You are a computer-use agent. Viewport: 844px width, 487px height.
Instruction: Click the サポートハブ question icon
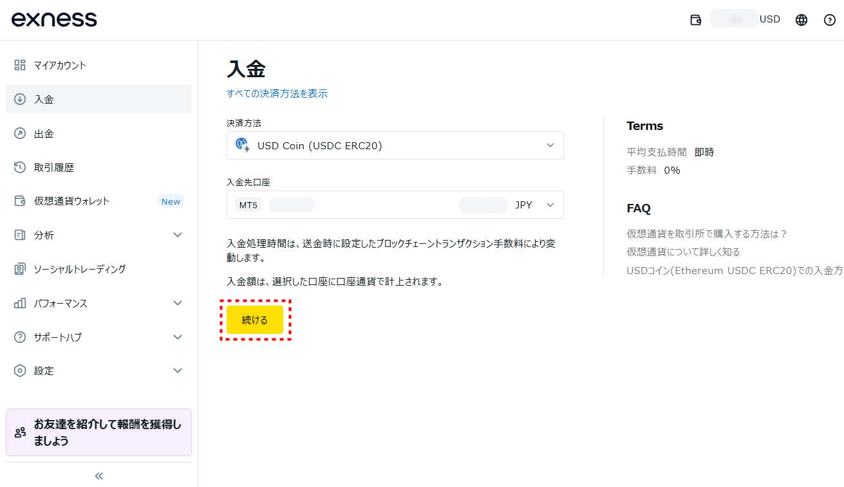pos(20,337)
